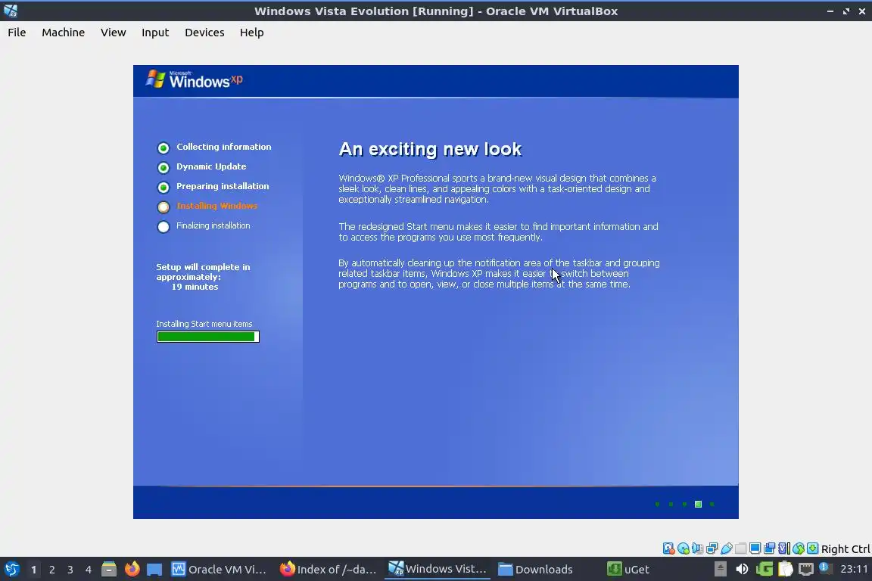This screenshot has width=872, height=581.
Task: Launch Firefox from the panel quicklaunch
Action: 132,570
